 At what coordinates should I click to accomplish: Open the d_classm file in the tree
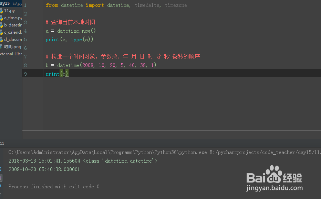pos(13,40)
